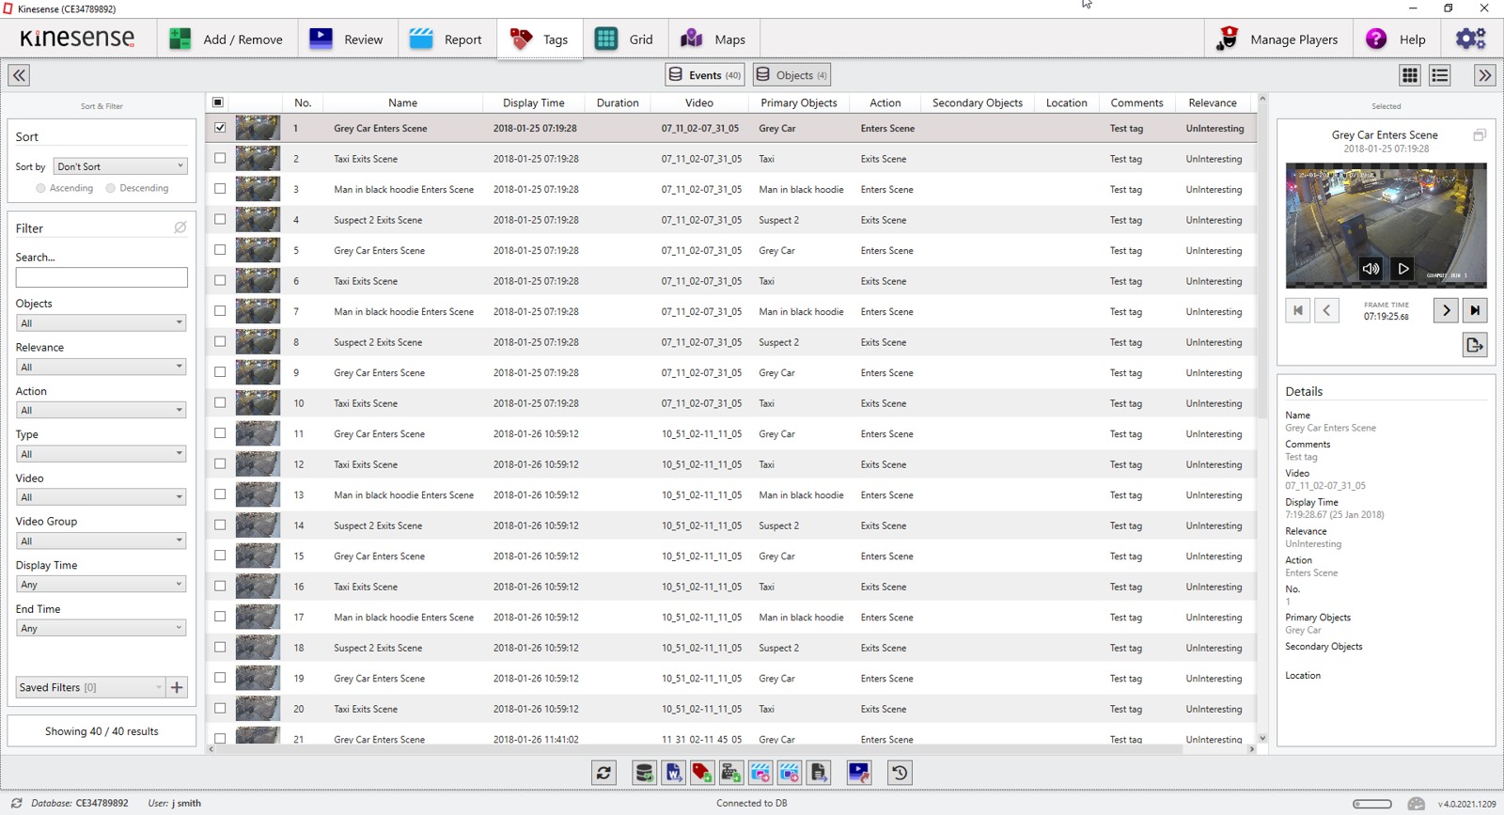Click the video player shortcut icon
Viewport: 1504px width, 815px height.
coord(859,773)
